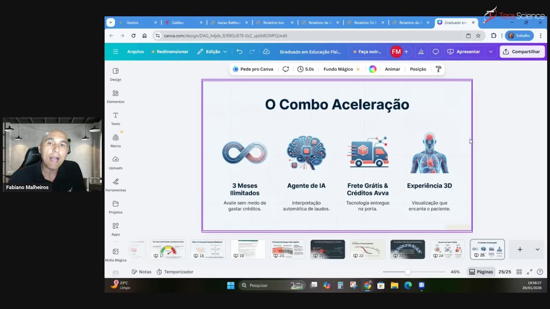Select the 3 Meses Ilimitados heading
Screen dimensions: 550x309
pos(245,189)
